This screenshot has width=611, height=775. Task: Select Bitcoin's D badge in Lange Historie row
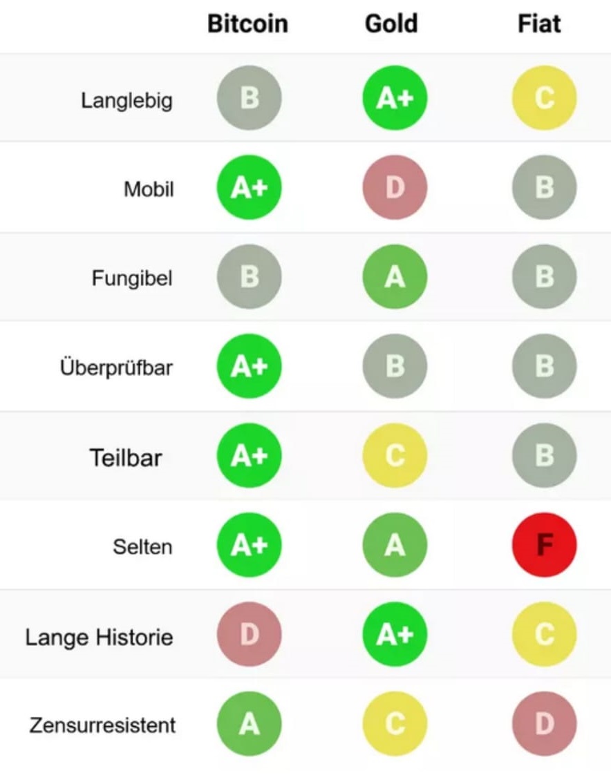point(250,634)
